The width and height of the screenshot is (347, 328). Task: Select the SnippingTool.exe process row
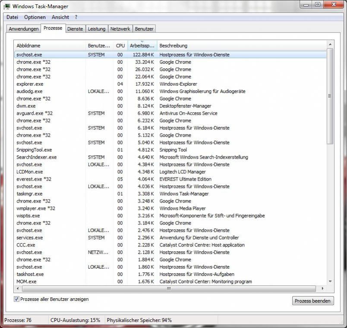tap(170, 150)
